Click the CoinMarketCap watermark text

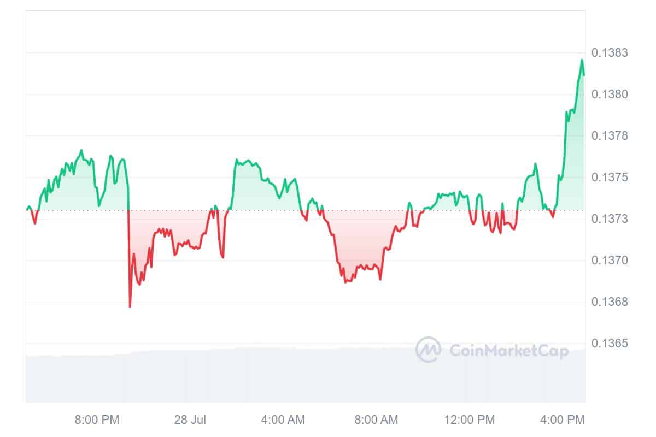pyautogui.click(x=509, y=350)
